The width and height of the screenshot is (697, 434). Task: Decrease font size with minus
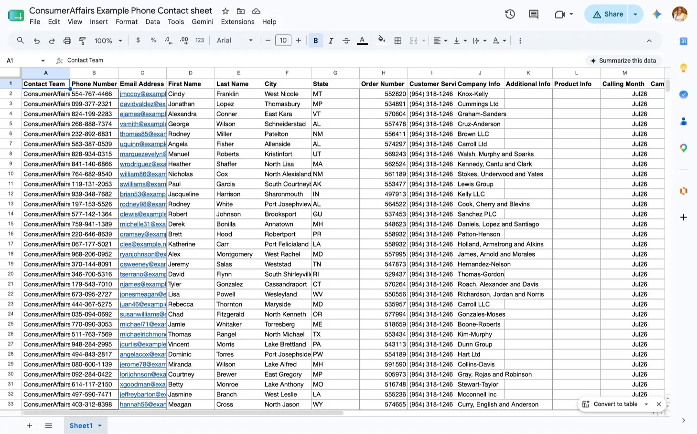[x=268, y=41]
